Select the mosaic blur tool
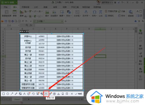Screen dimensions: 145x105 pos(20,94)
